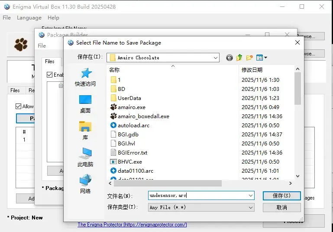This screenshot has width=333, height=232.
Task: Select This PC (此电脑) sidebar icon
Action: (x=85, y=157)
